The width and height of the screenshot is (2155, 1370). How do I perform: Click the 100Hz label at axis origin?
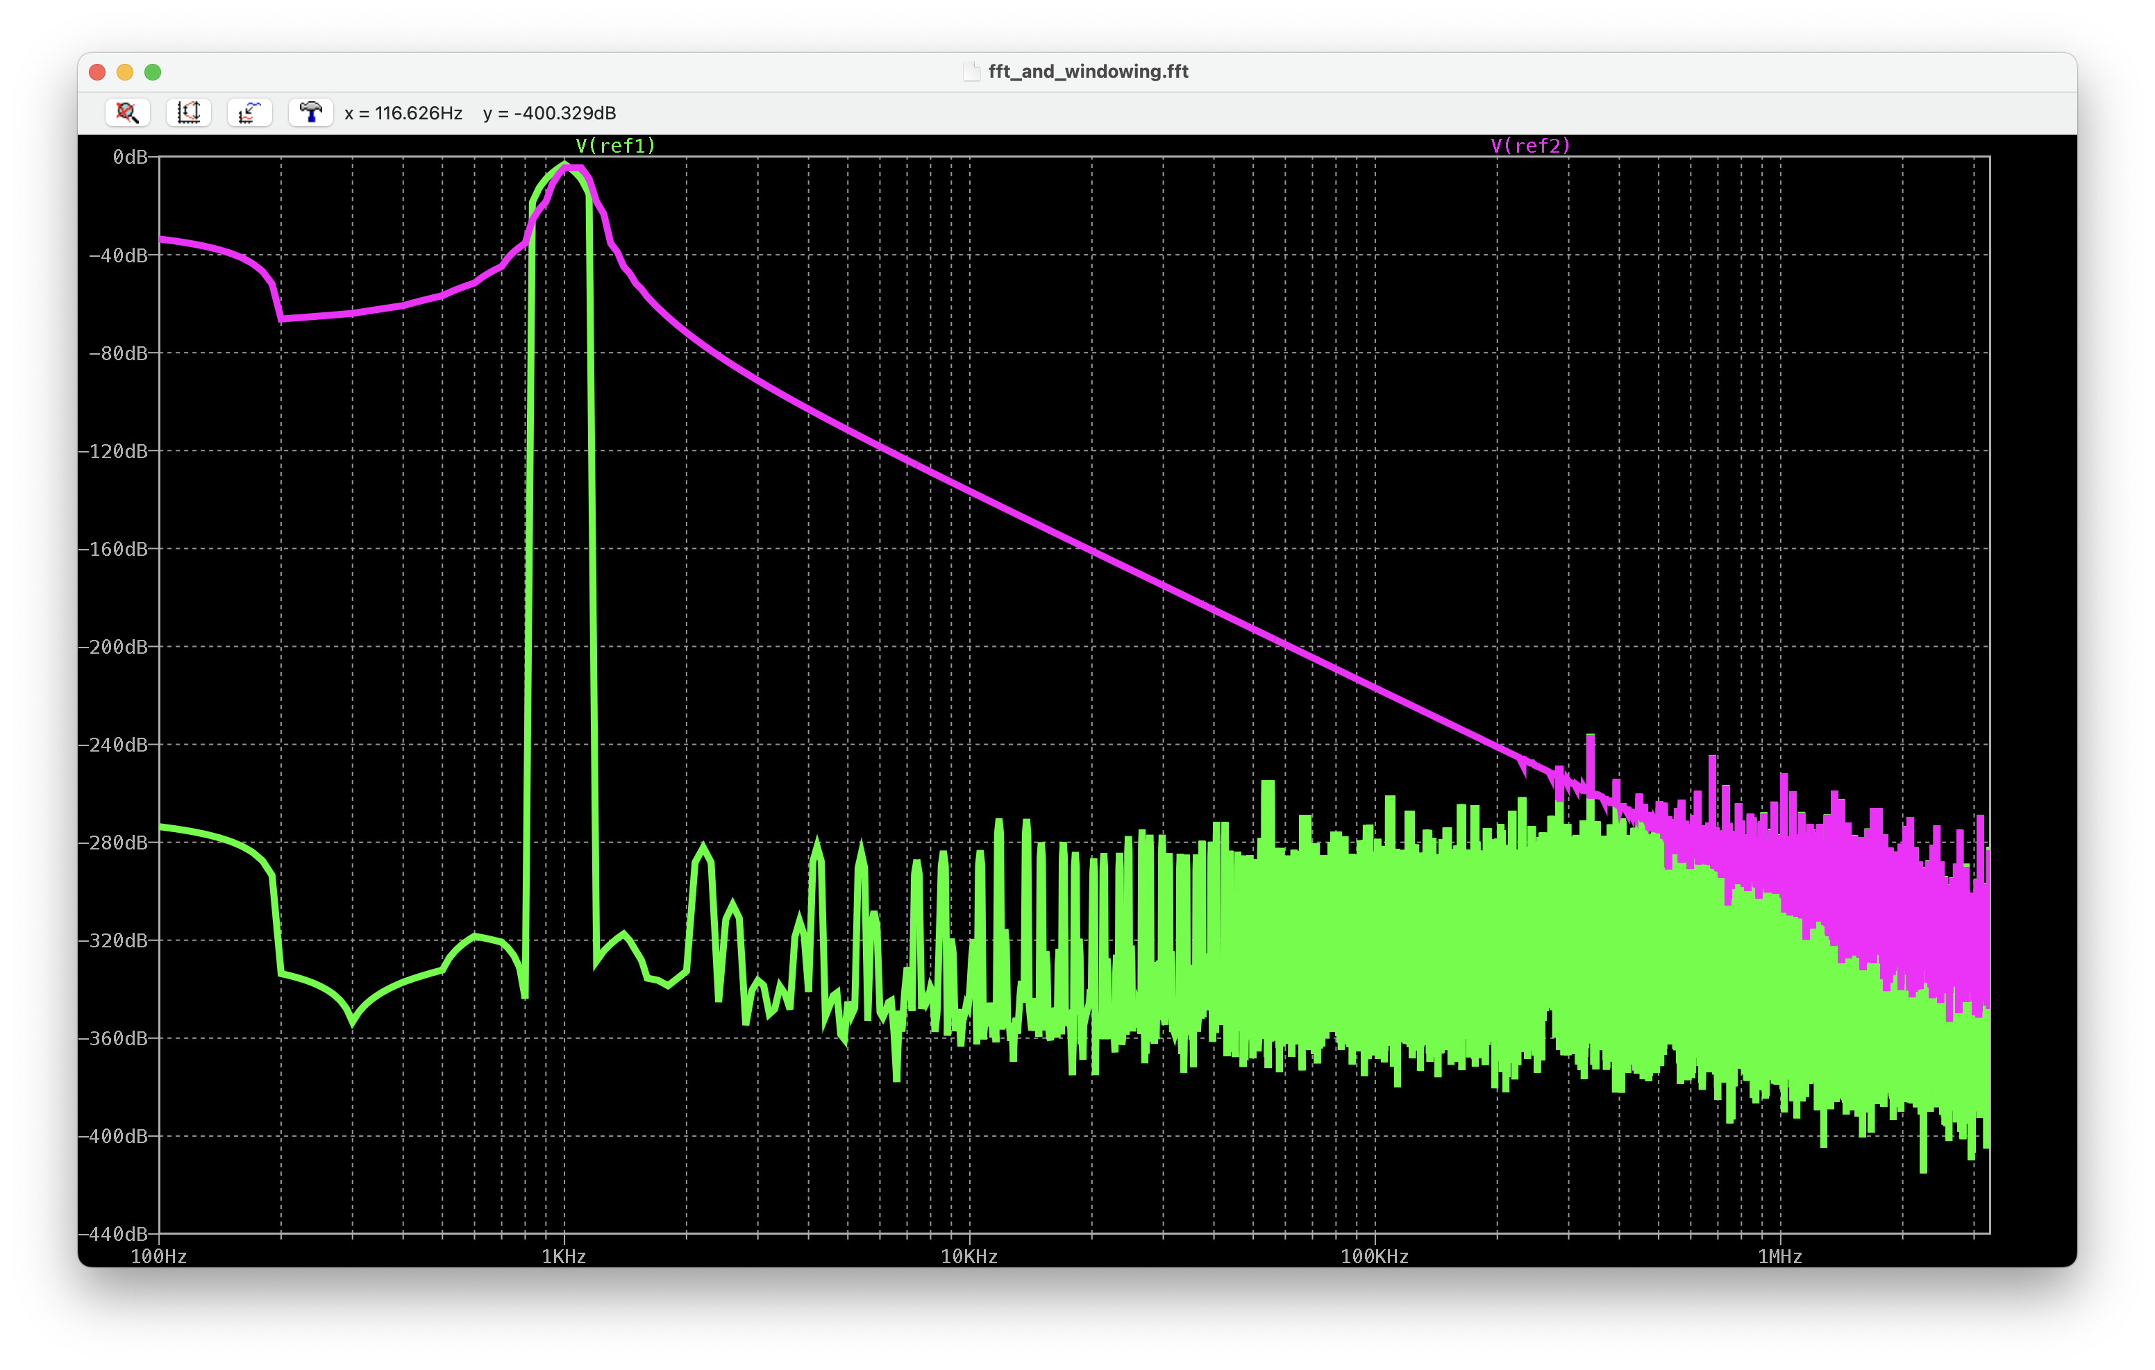pyautogui.click(x=159, y=1256)
